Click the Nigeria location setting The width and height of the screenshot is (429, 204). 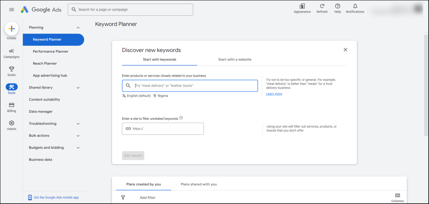point(161,96)
